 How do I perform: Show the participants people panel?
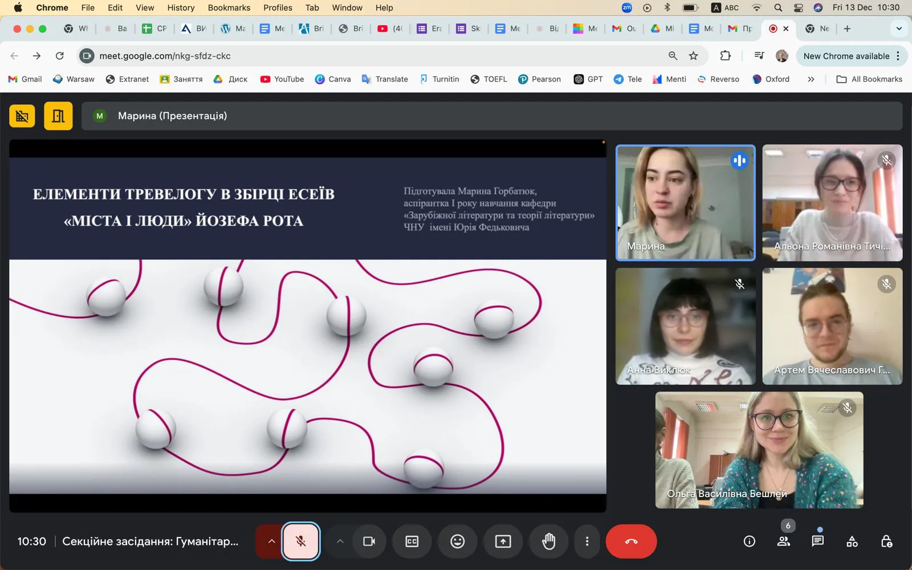[784, 541]
